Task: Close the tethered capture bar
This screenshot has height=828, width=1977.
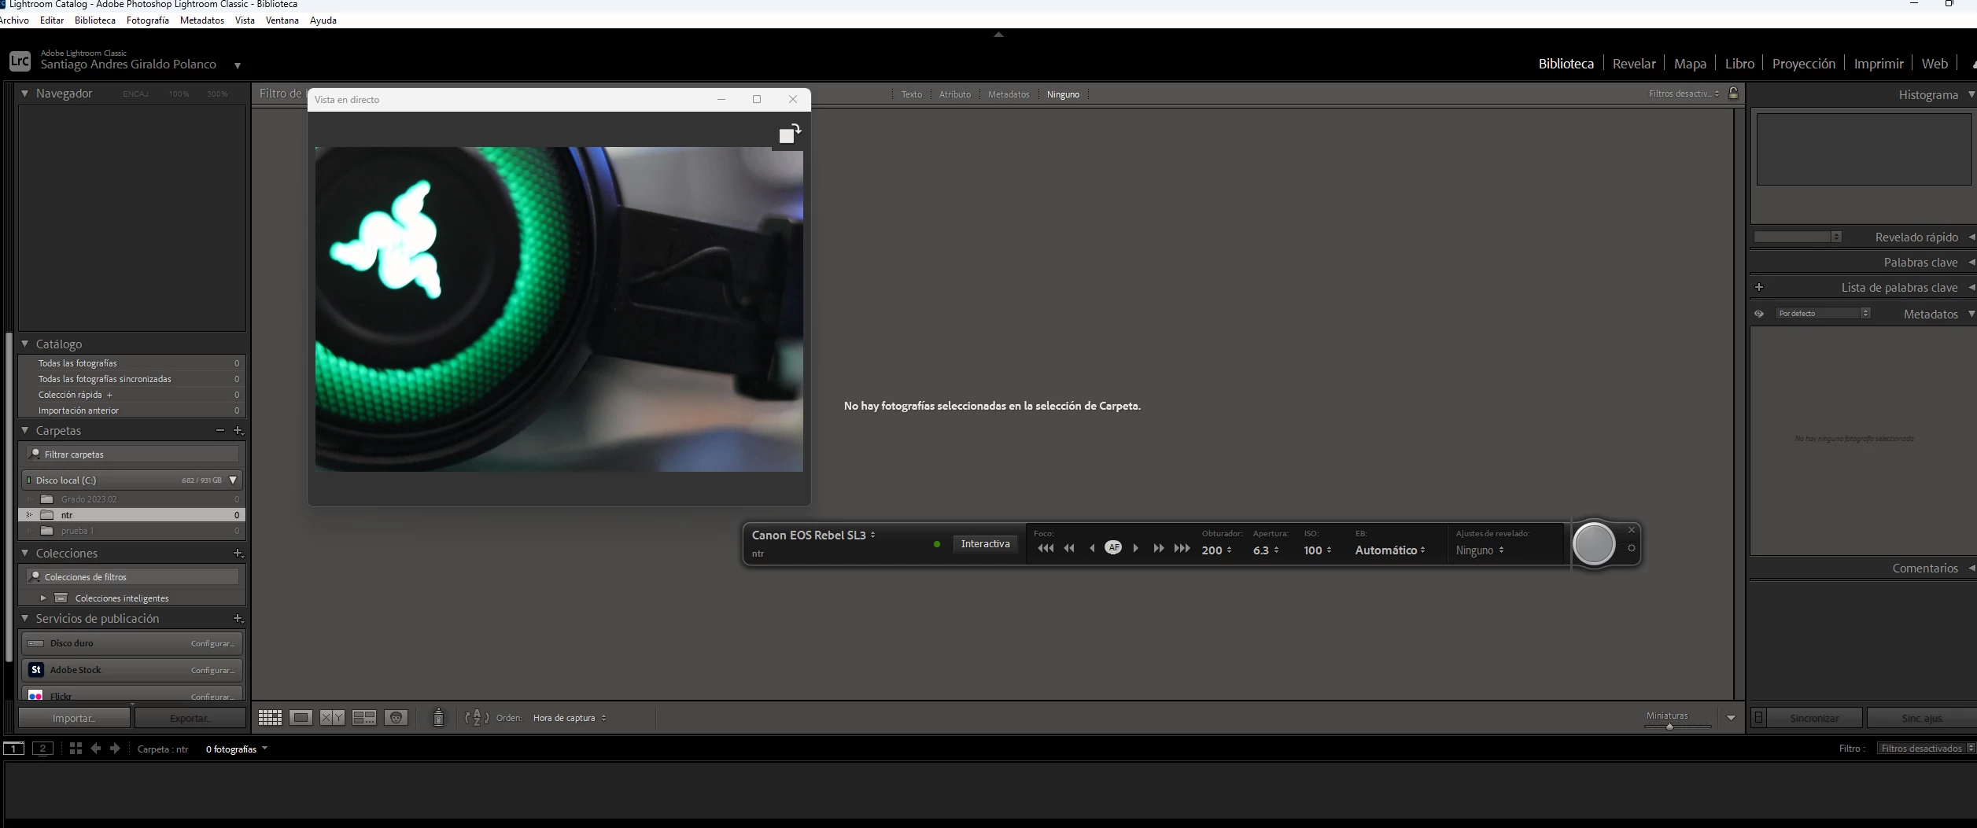Action: (x=1632, y=530)
